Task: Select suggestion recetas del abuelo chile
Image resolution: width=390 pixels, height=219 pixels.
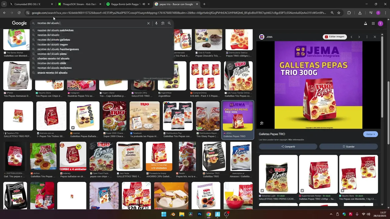Action: click(51, 63)
